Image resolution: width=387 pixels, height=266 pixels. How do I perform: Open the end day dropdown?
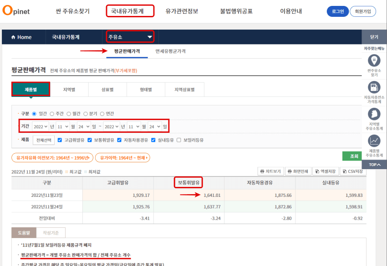[x=155, y=126]
